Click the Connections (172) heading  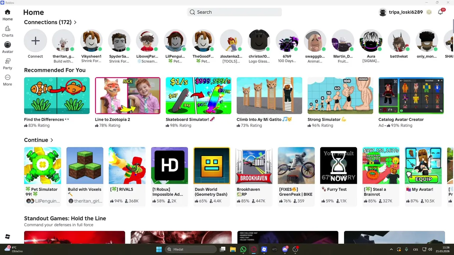point(48,22)
